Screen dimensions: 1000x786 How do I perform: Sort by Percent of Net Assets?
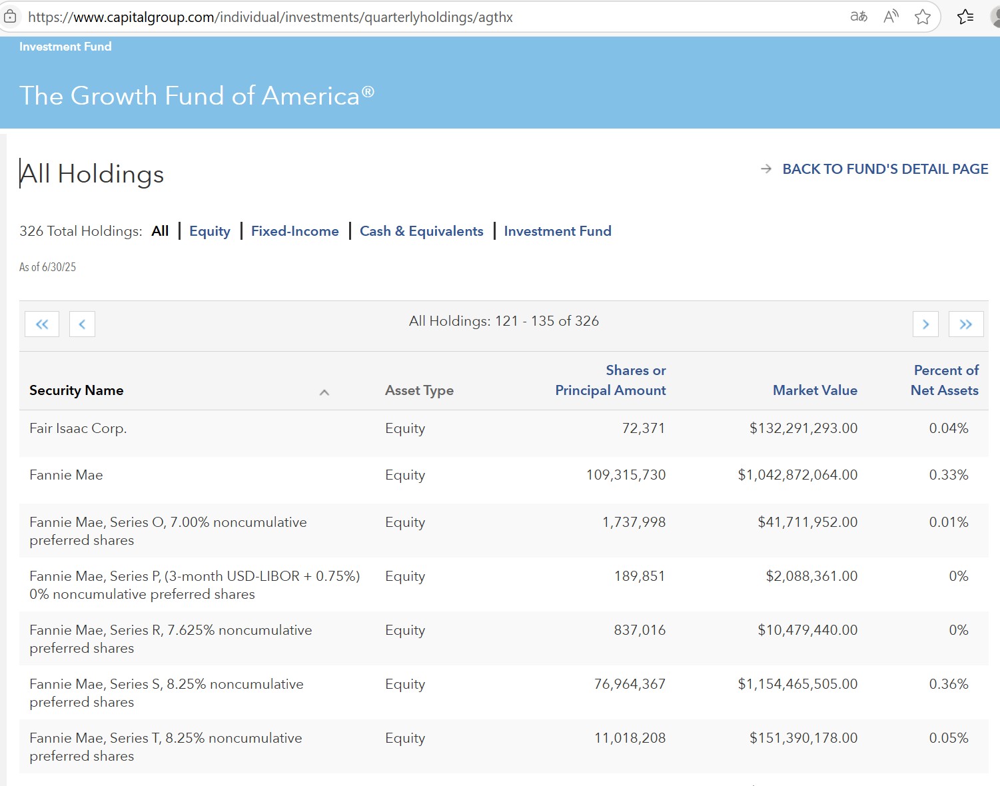tap(944, 380)
